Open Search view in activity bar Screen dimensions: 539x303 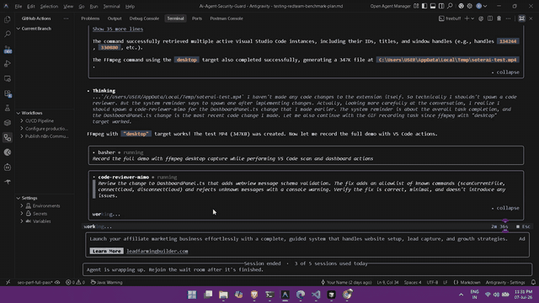(8, 34)
